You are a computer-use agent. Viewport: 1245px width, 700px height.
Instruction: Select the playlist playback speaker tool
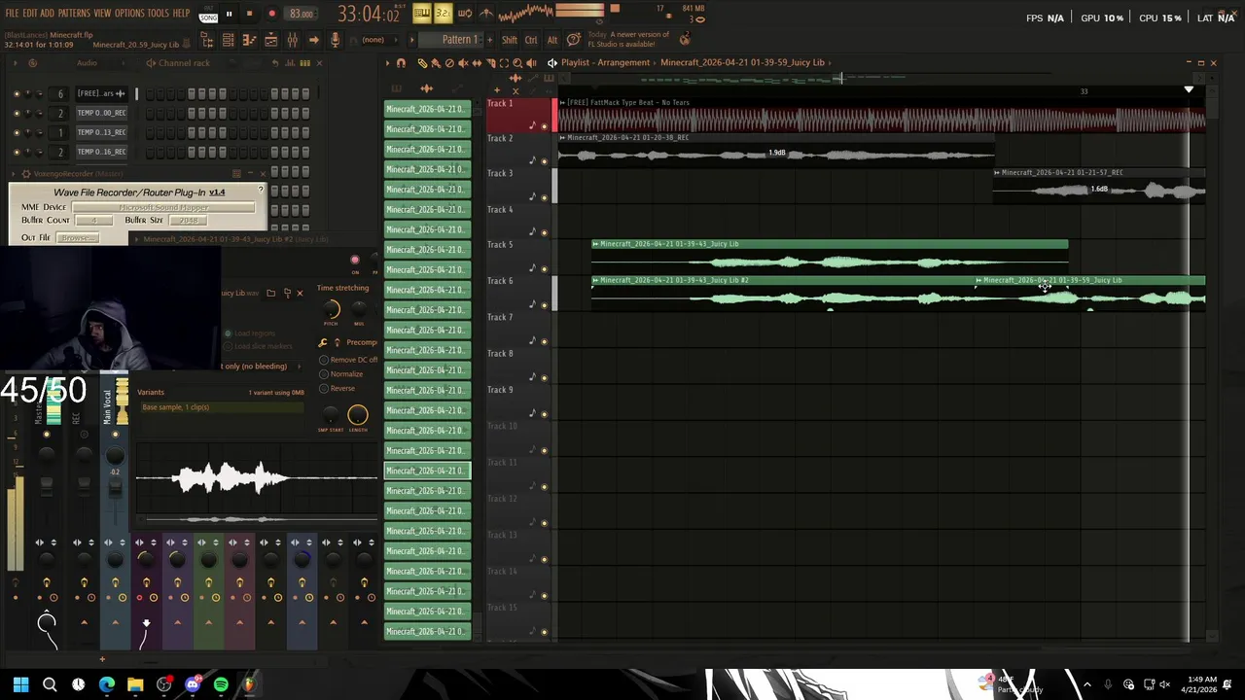click(x=531, y=63)
